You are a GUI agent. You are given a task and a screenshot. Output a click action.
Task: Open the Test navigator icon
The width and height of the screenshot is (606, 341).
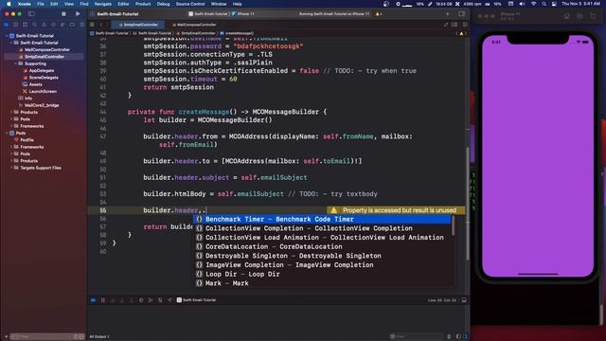coord(53,25)
